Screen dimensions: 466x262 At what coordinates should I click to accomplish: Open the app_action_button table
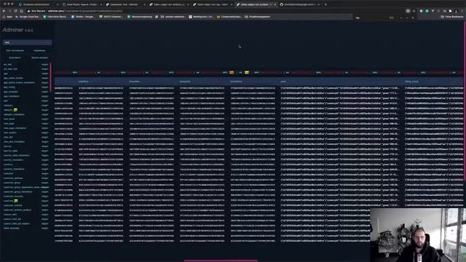pyautogui.click(x=13, y=78)
